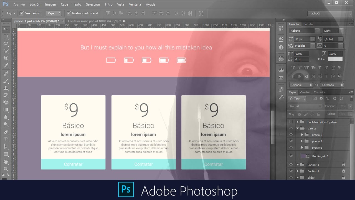Select the Eraser tool
The image size is (355, 200).
[6, 102]
